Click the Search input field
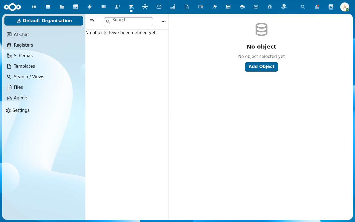 coord(128,22)
